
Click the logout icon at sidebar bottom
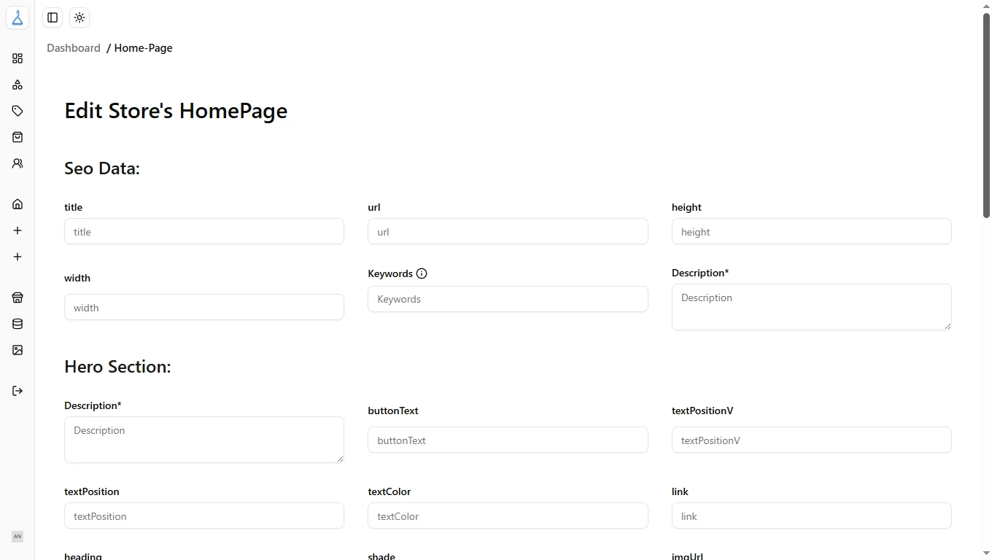pos(17,391)
